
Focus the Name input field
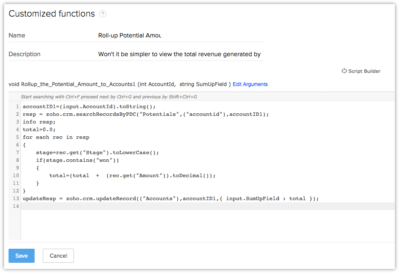pos(179,35)
